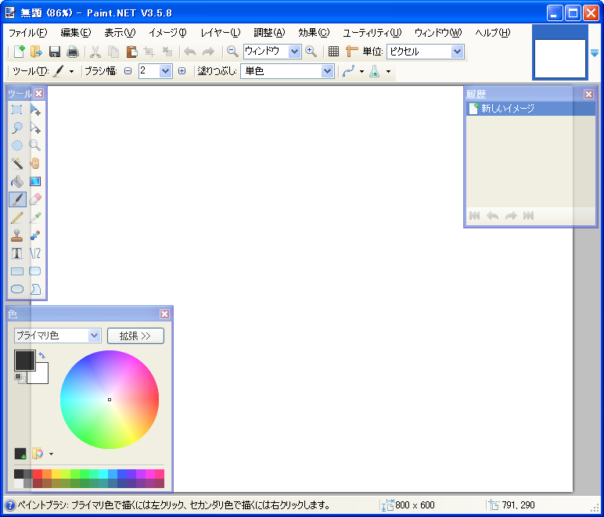Add current color to palette
604x517 pixels.
[20, 454]
